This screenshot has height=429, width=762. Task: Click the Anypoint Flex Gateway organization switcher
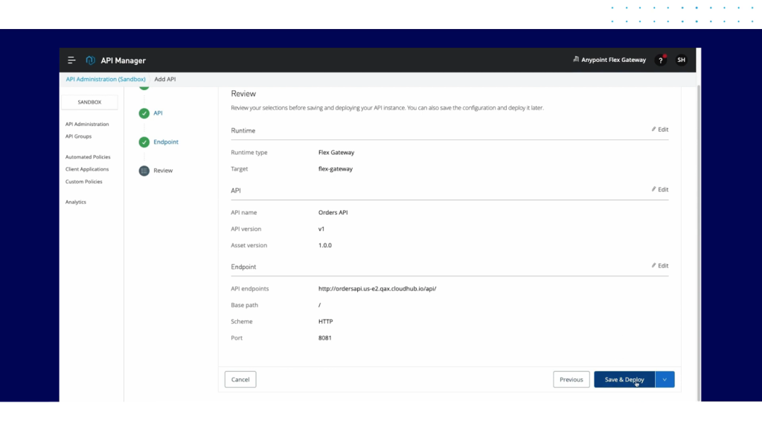click(609, 60)
